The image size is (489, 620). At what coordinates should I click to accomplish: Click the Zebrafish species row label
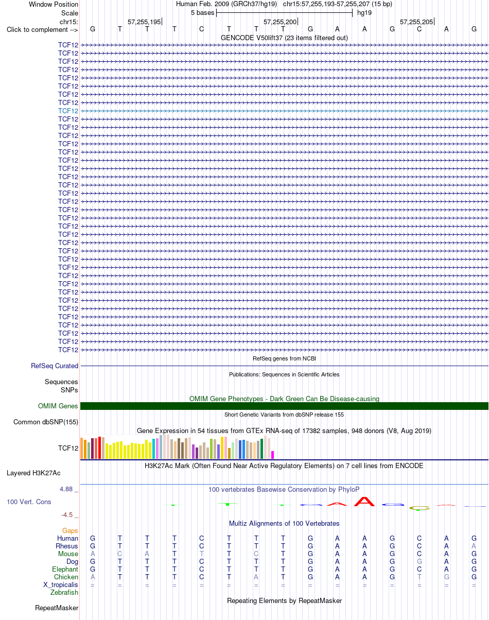coord(64,592)
